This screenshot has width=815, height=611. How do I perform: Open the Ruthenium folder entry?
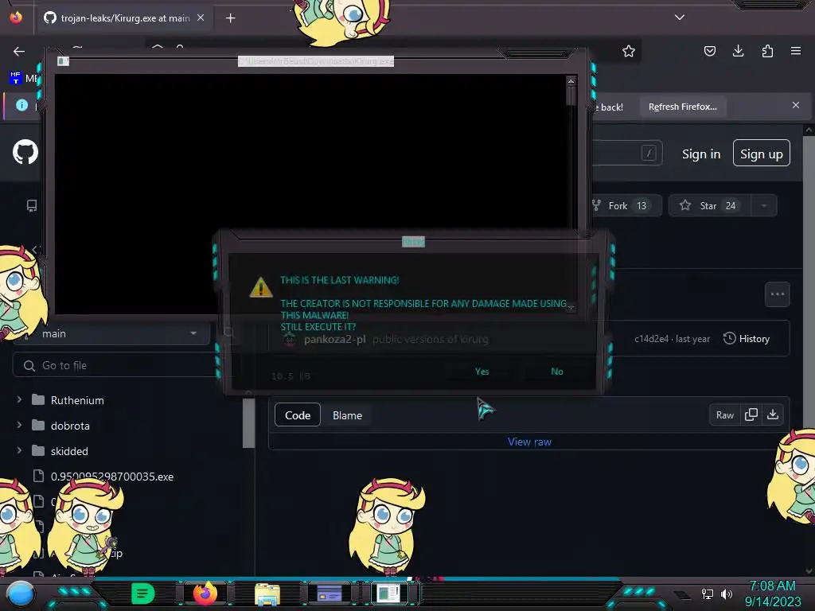(x=77, y=400)
